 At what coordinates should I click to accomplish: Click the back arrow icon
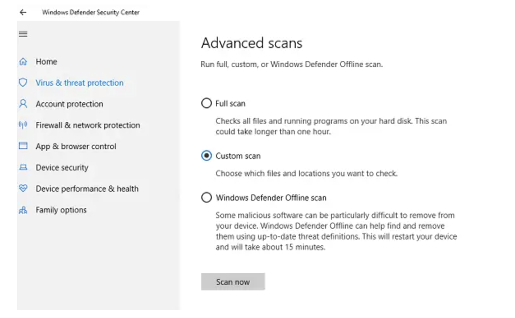click(23, 12)
